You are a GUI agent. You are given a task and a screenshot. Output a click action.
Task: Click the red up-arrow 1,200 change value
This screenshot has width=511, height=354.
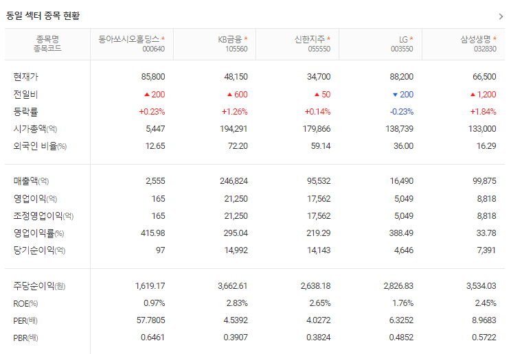click(x=484, y=95)
